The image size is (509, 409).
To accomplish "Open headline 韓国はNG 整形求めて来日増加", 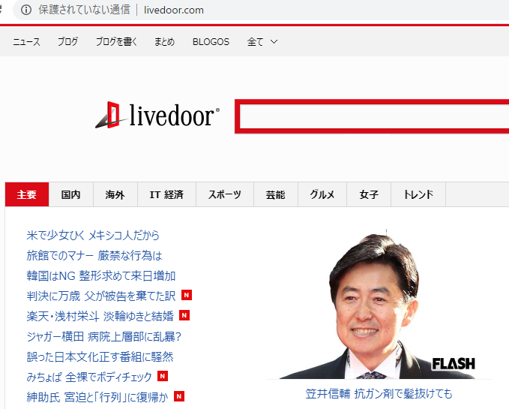I will coord(101,276).
